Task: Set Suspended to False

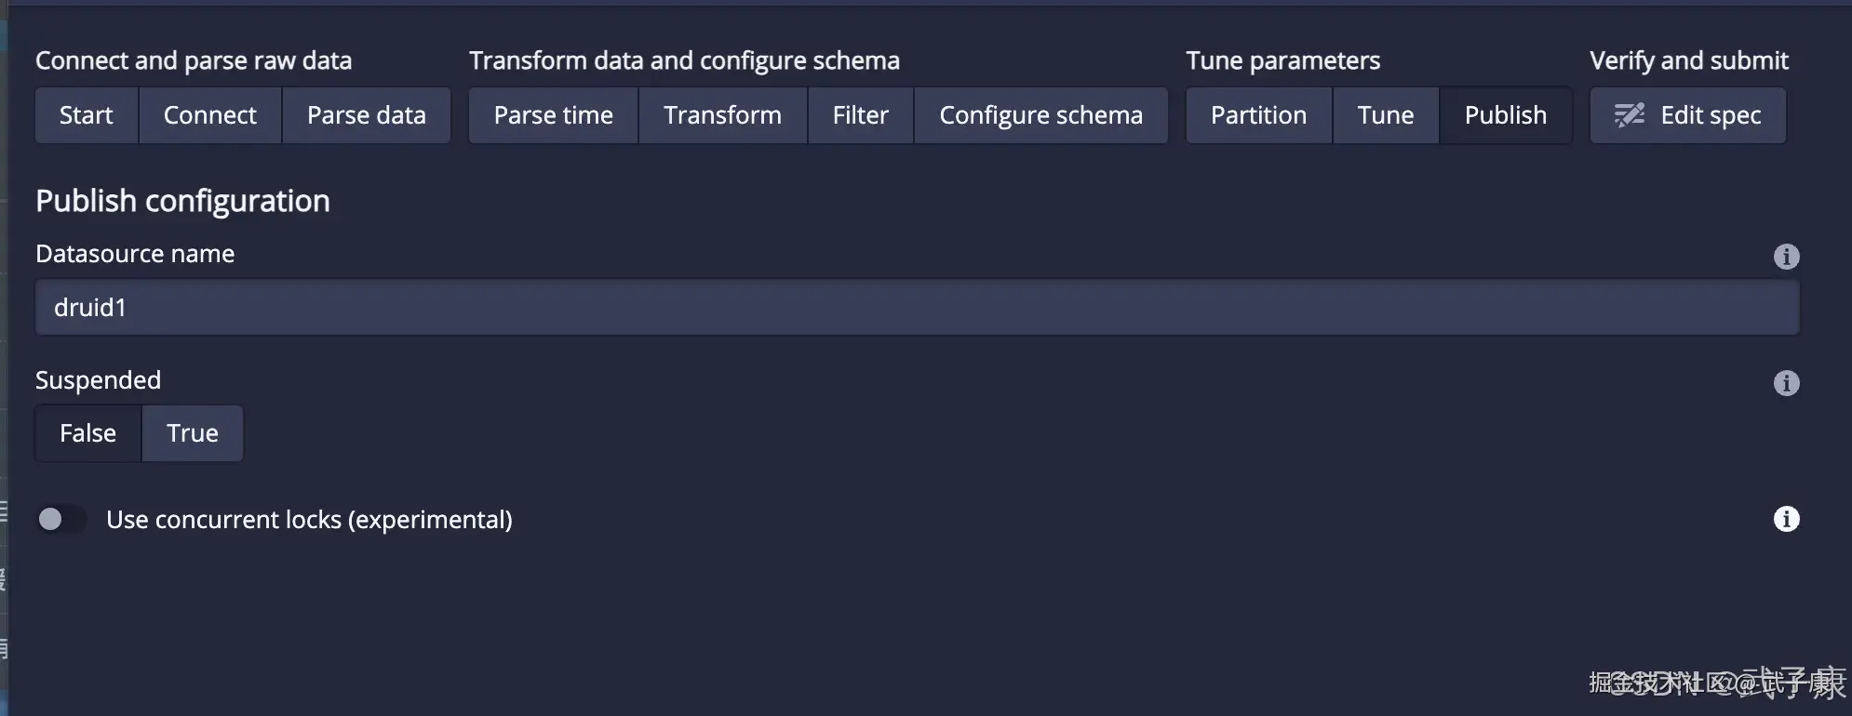Action: point(87,433)
